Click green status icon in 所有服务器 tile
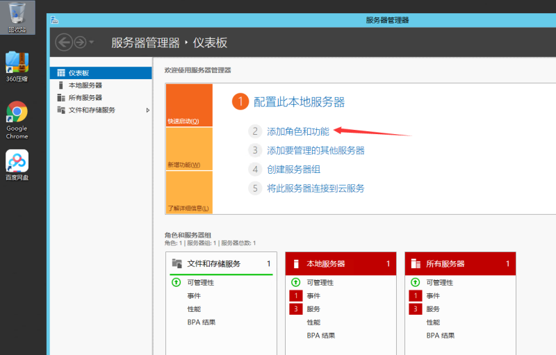The image size is (556, 355). click(415, 282)
